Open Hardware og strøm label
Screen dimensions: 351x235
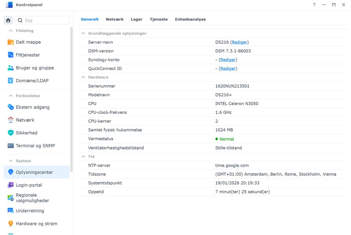37,224
